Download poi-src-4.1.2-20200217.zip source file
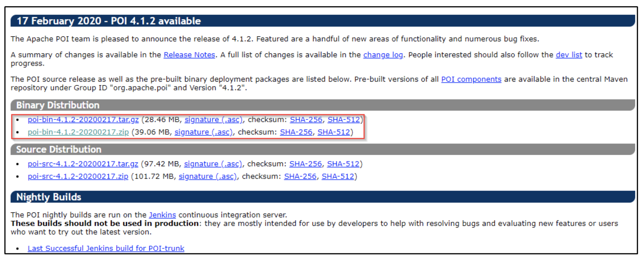The width and height of the screenshot is (642, 258). point(78,176)
